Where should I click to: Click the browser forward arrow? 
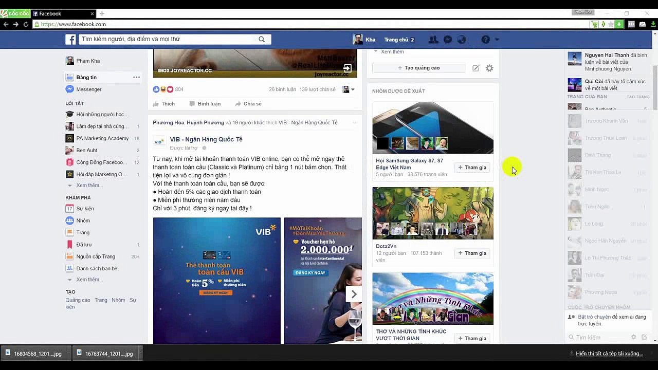pos(16,24)
